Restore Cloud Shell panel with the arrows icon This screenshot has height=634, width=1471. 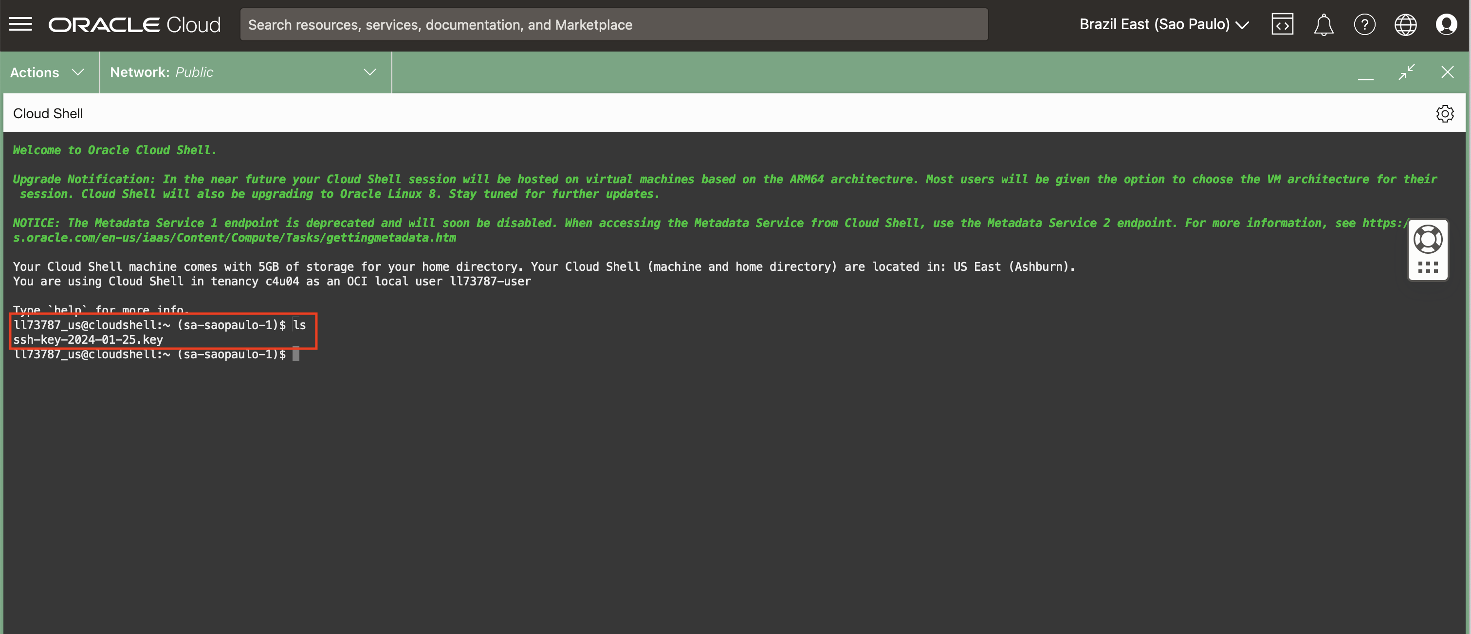[x=1406, y=72]
